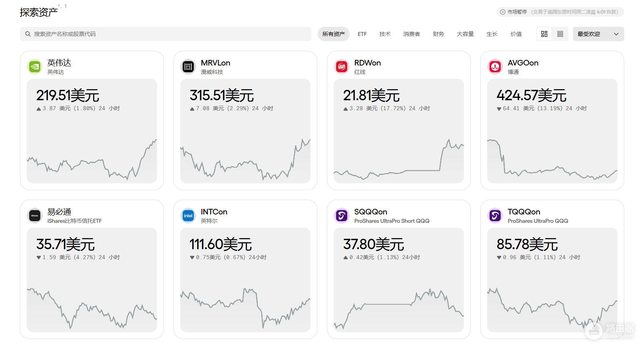641x347 pixels.
Task: Click the MRVLon Marvell logo icon
Action: click(x=188, y=67)
